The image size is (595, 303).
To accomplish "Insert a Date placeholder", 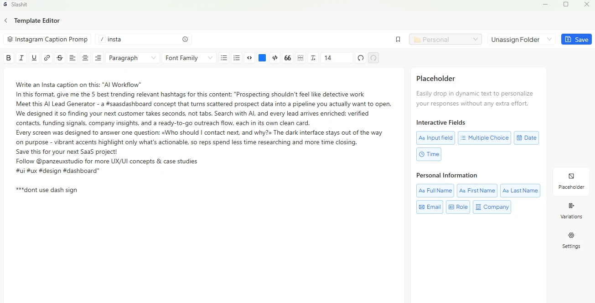I will [x=526, y=138].
